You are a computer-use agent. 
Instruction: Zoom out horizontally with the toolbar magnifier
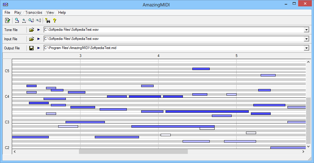tap(24, 20)
